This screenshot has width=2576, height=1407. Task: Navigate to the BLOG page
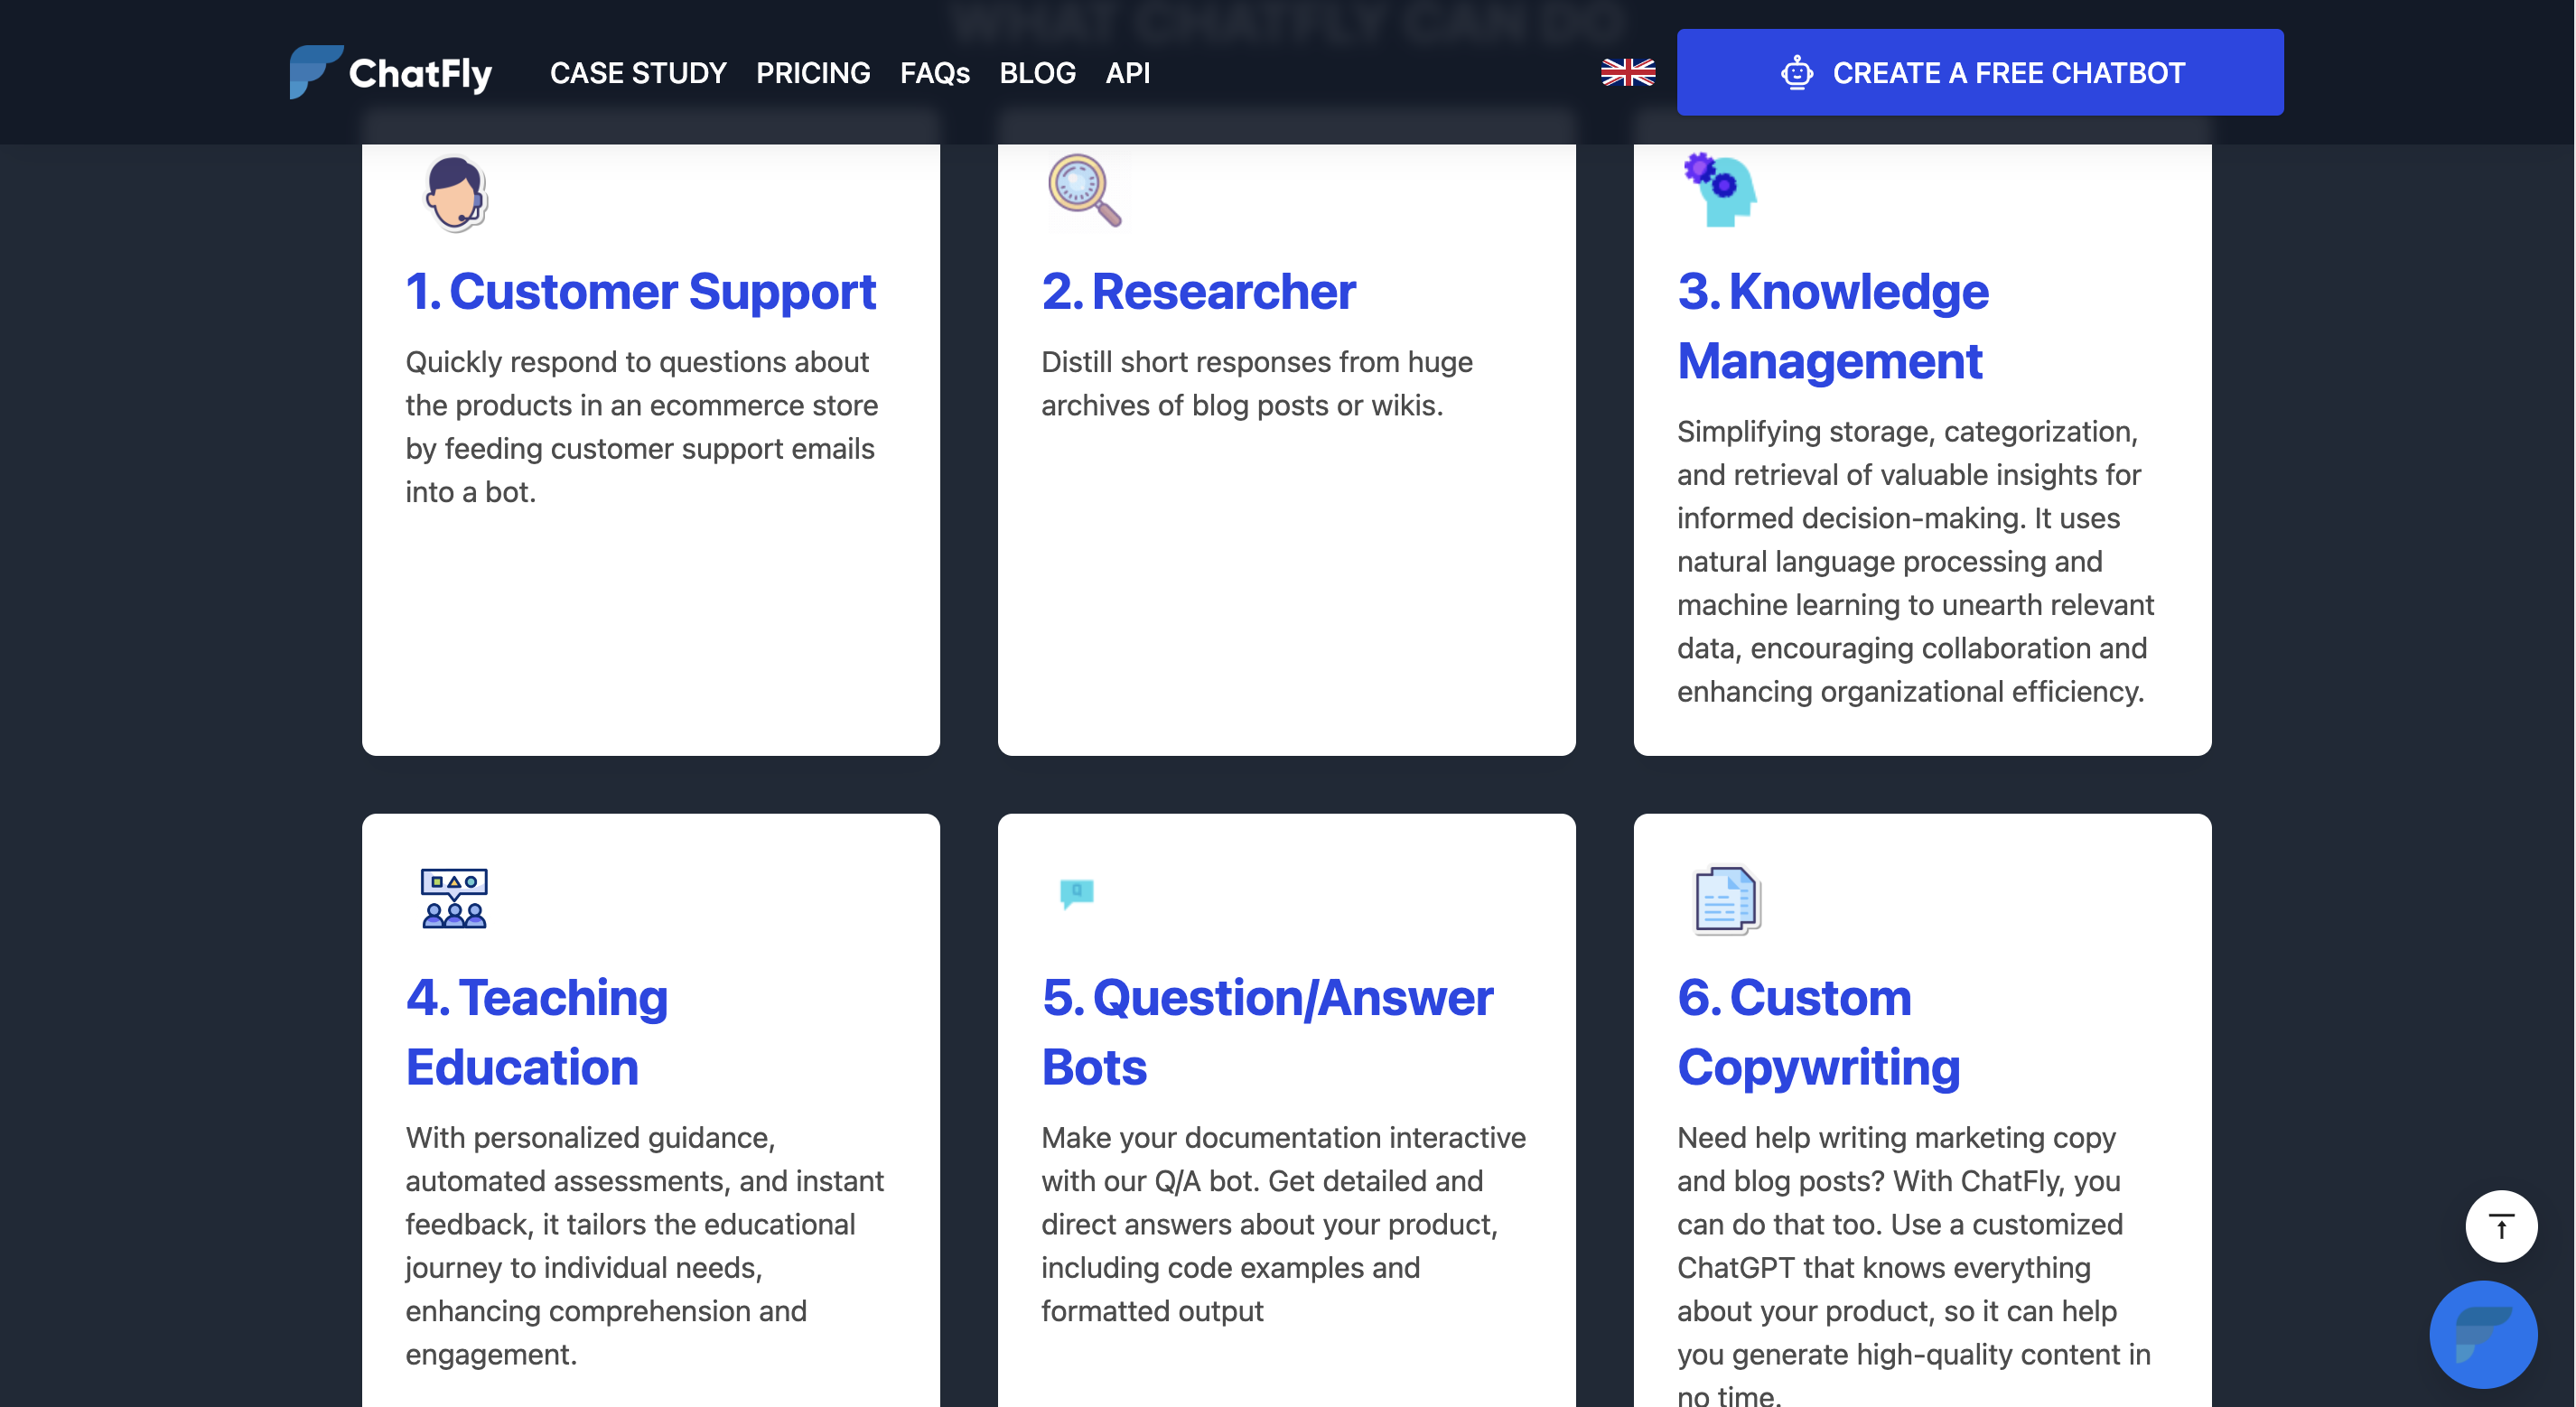(1037, 73)
